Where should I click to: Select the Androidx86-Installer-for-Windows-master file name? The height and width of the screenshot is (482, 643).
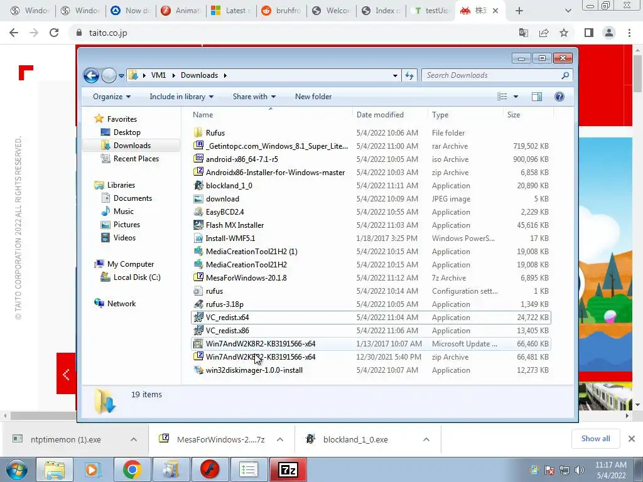click(275, 173)
